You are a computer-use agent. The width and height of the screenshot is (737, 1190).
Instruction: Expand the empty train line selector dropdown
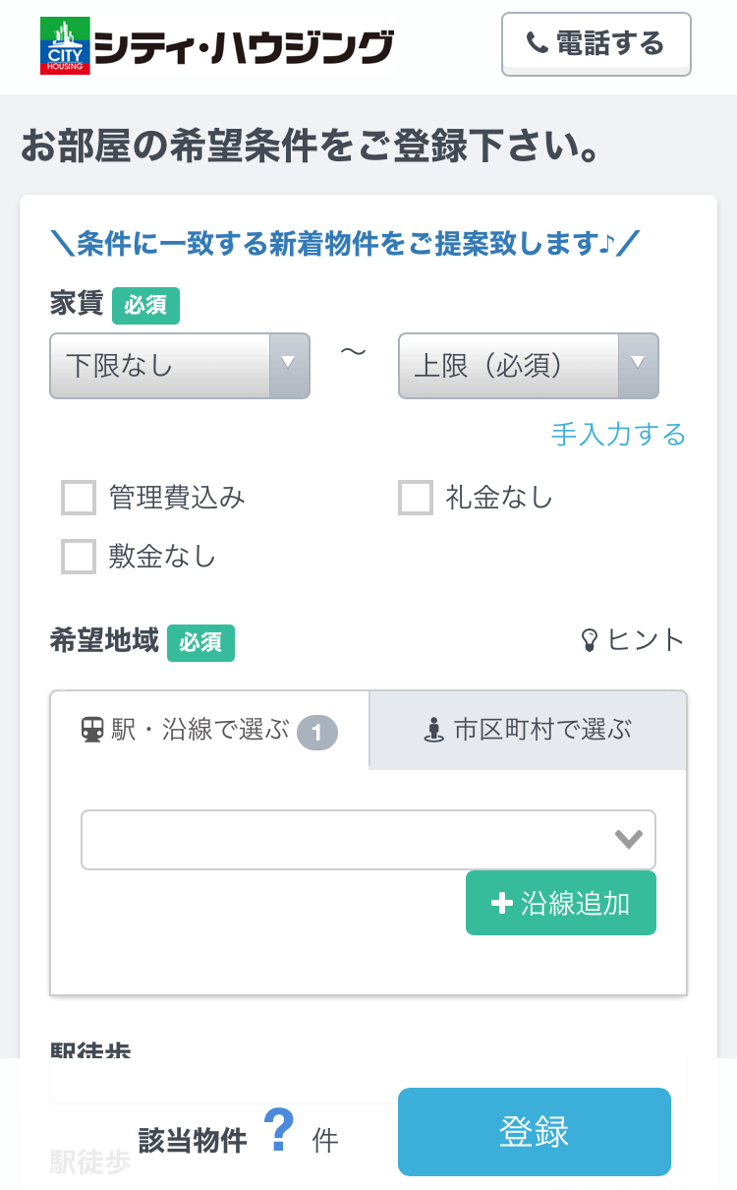tap(368, 839)
